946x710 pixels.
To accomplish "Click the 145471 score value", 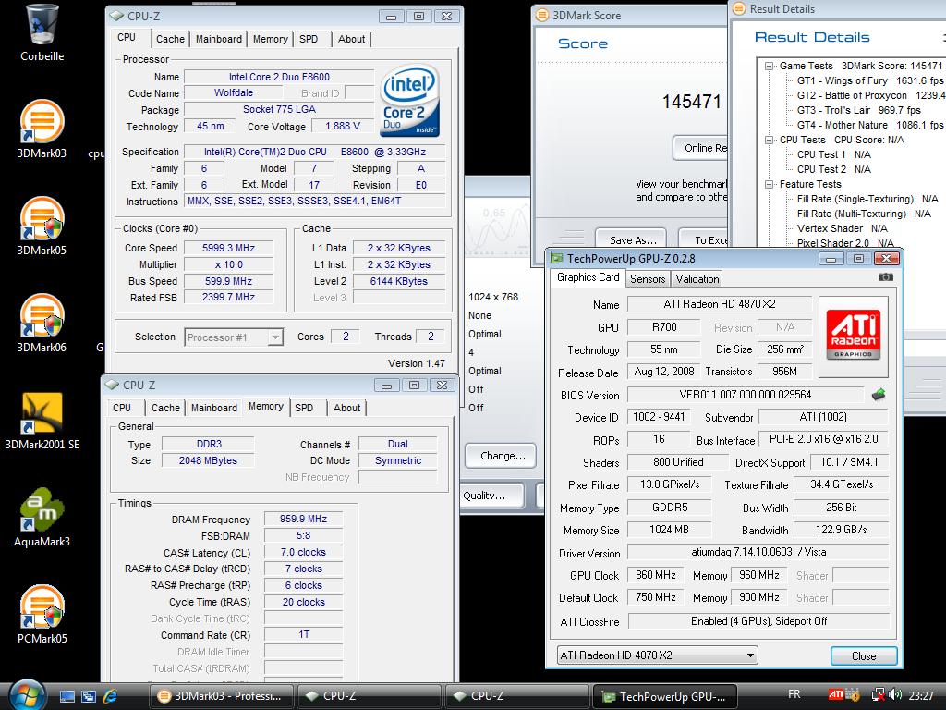I will tap(691, 102).
